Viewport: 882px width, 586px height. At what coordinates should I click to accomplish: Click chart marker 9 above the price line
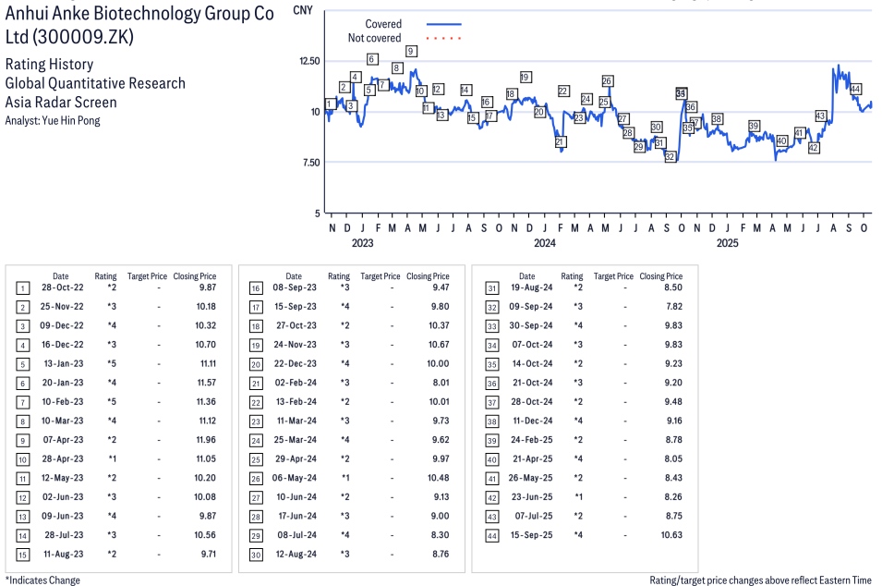[x=411, y=52]
